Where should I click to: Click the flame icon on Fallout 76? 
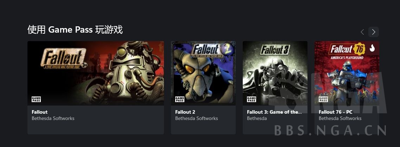click(x=372, y=48)
